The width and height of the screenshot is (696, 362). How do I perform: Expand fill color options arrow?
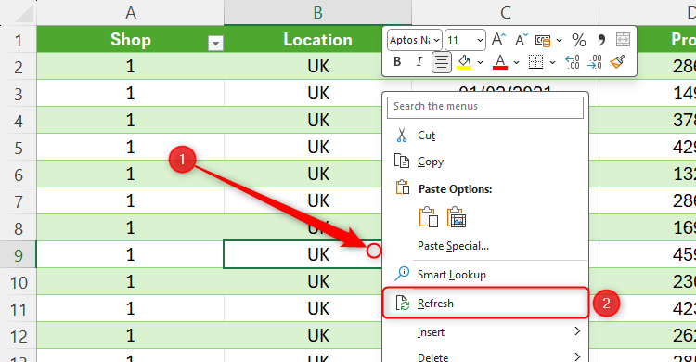point(481,62)
